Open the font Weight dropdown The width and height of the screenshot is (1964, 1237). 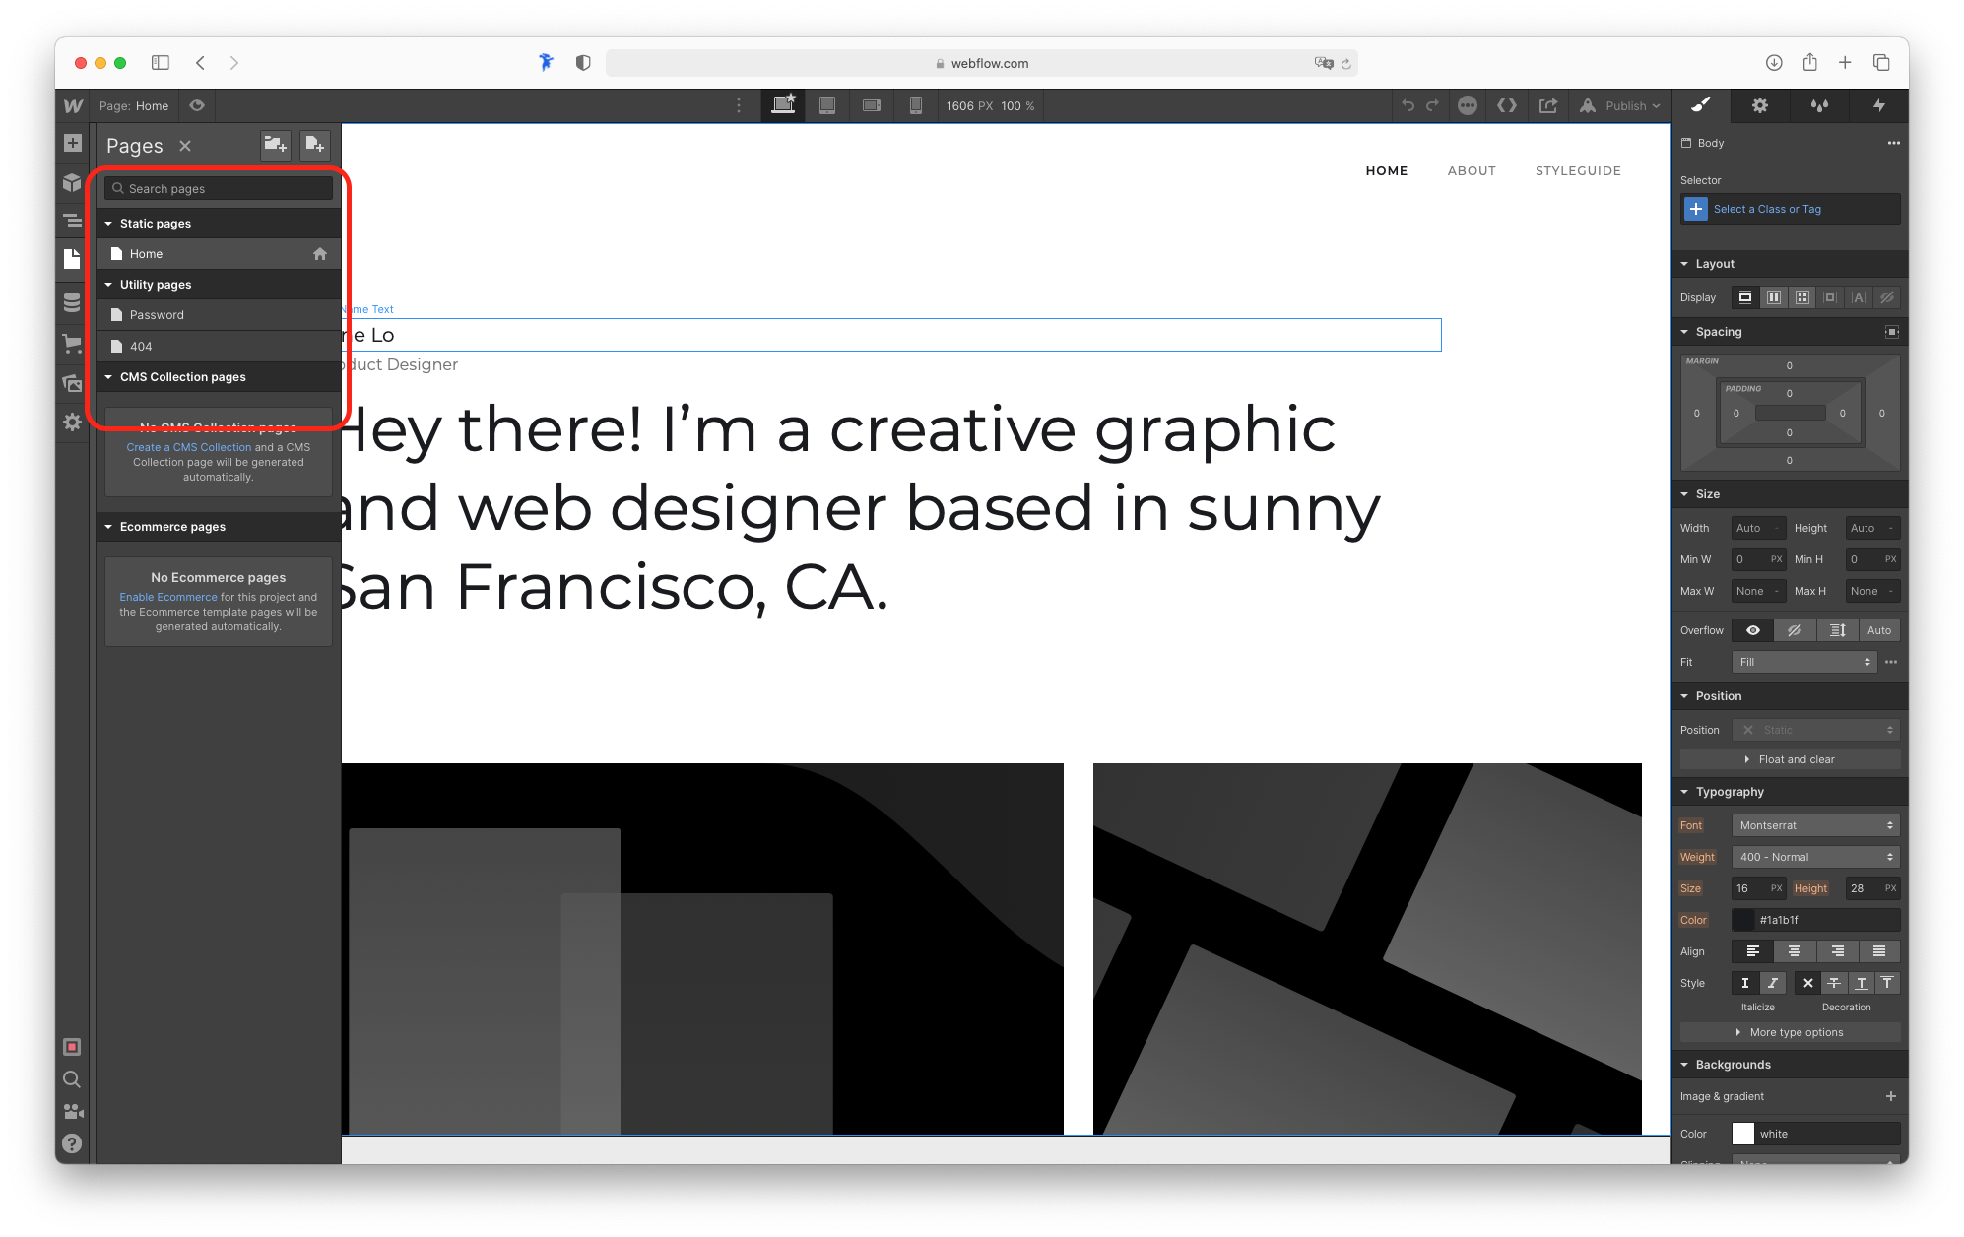point(1815,857)
